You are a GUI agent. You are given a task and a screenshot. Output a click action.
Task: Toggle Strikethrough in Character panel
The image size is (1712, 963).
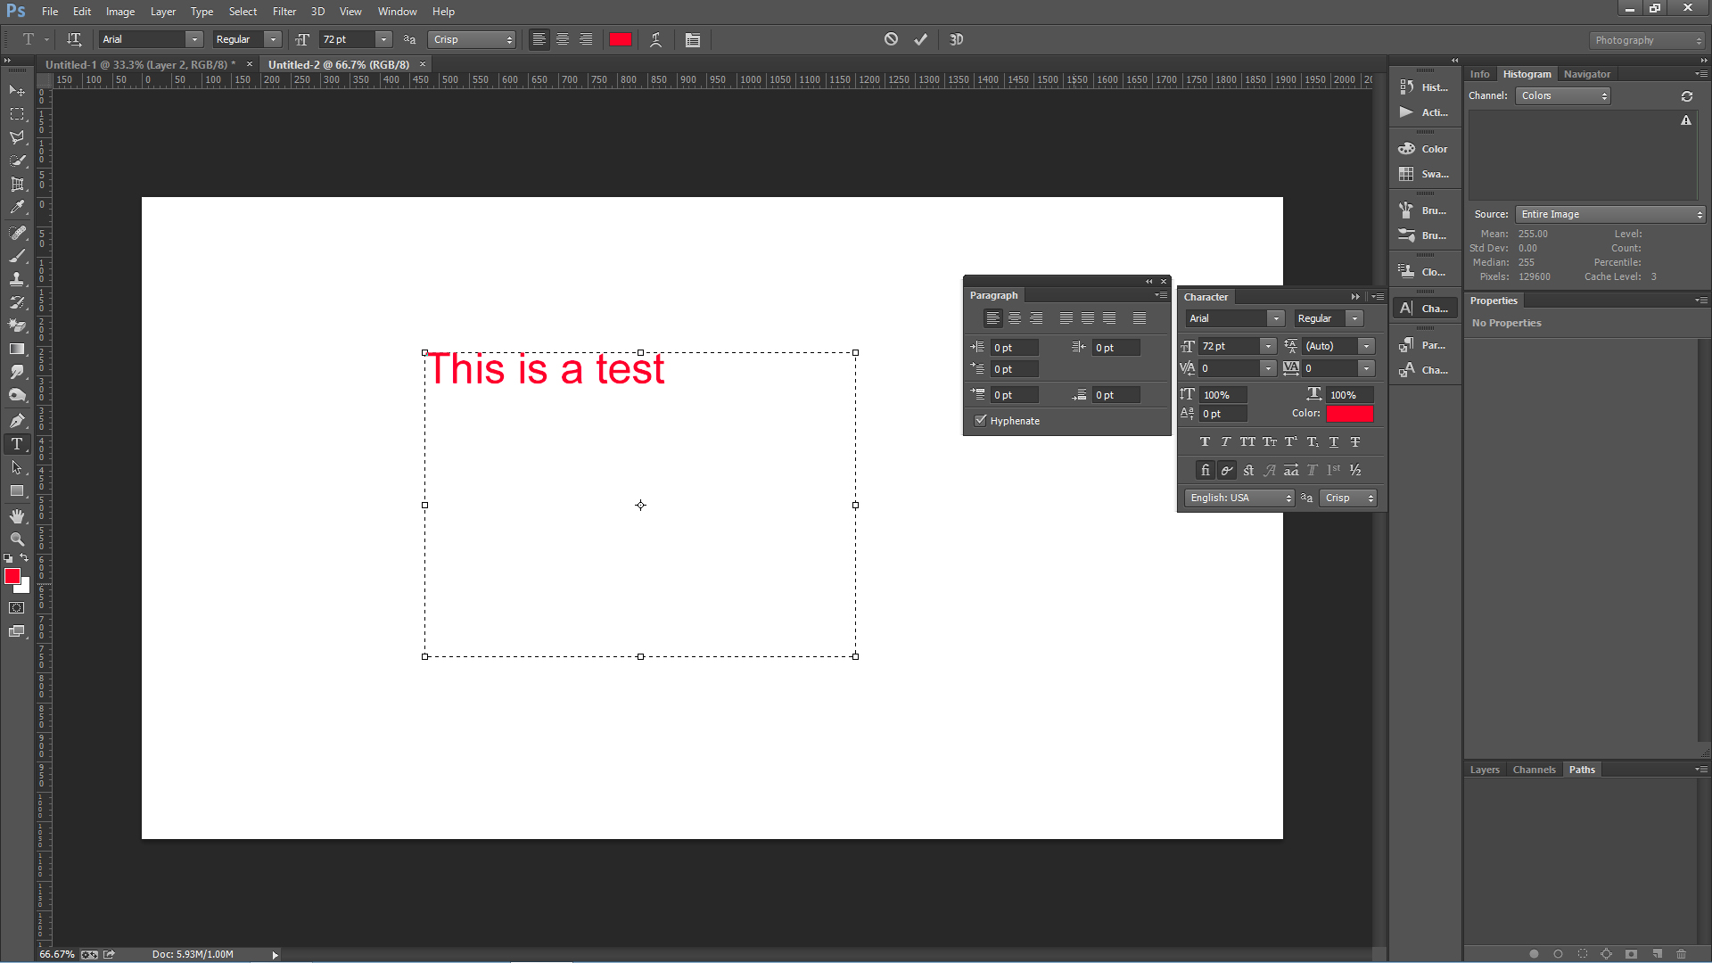coord(1355,441)
